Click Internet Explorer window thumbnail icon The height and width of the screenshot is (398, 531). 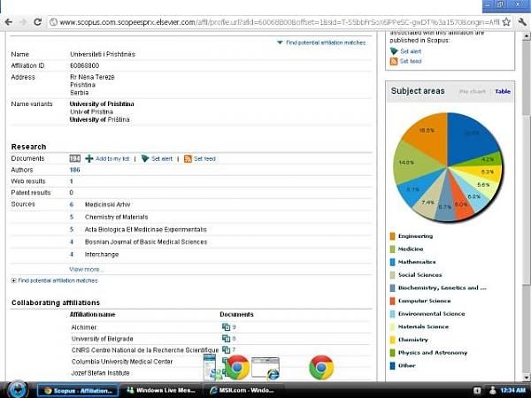265,369
